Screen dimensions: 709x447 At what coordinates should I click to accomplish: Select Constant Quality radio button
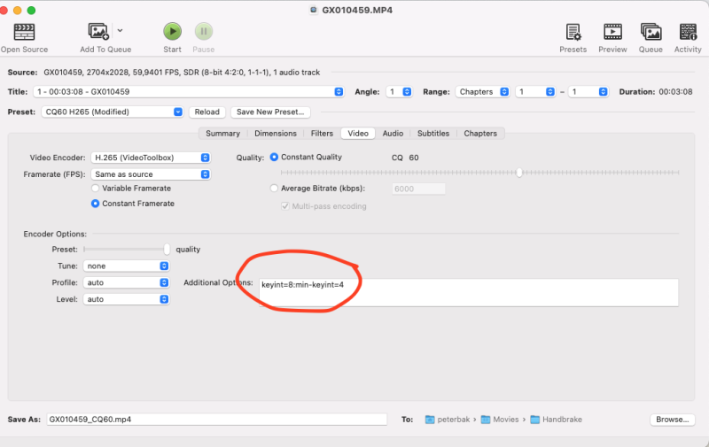(x=274, y=158)
